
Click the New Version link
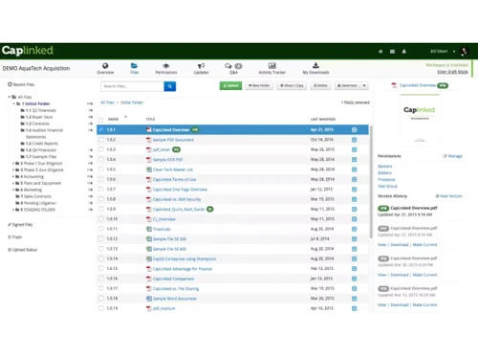449,196
